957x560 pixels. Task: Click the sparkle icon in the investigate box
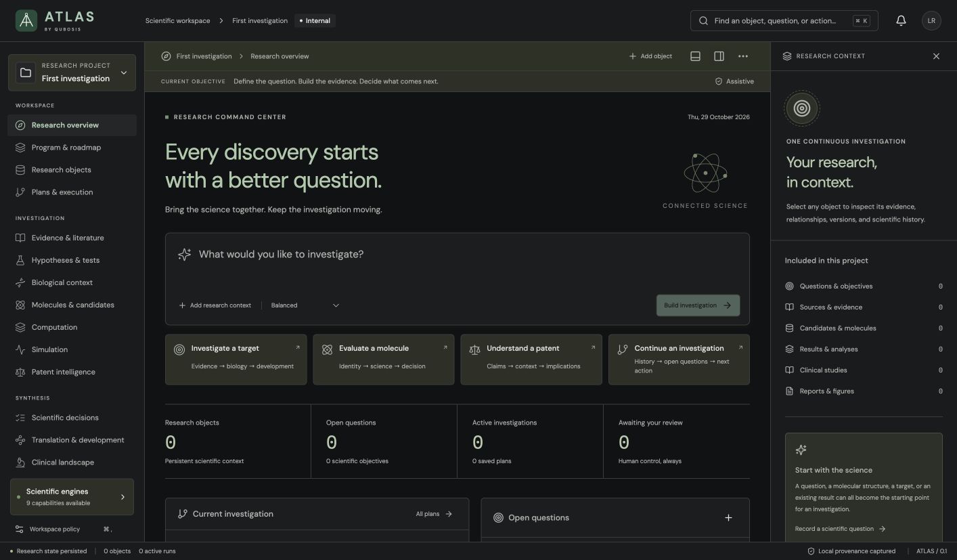point(184,255)
